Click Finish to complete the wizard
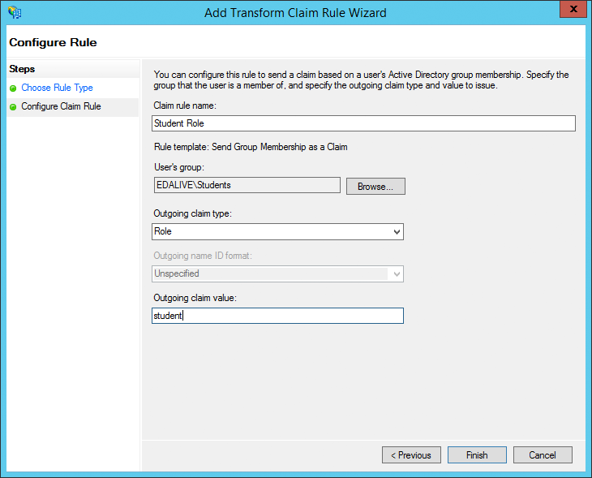The width and height of the screenshot is (592, 478). (x=477, y=455)
